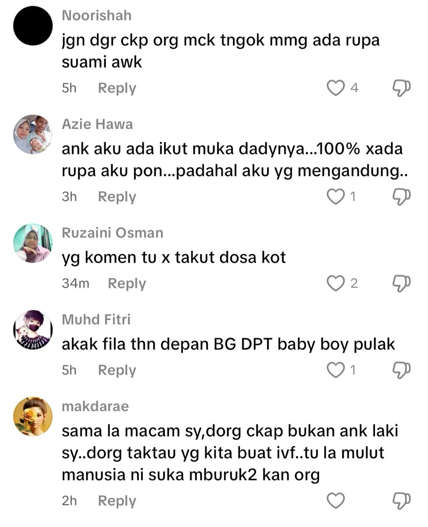
Task: Reply to Ruzaini Osman's comment
Action: tap(127, 284)
